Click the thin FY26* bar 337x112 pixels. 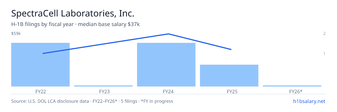coord(292,86)
